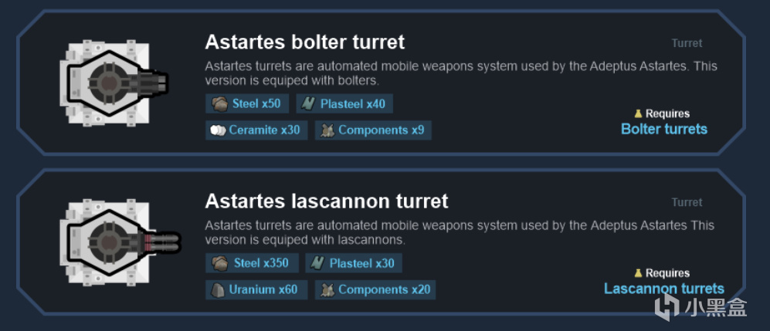Click the Astartes bolter turret image
Screen dimensions: 770x331
[114, 83]
